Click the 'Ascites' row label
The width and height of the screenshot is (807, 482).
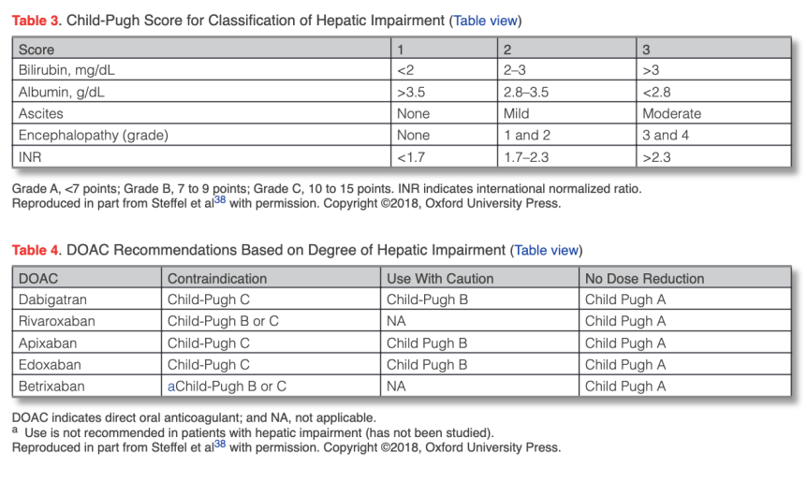(41, 113)
